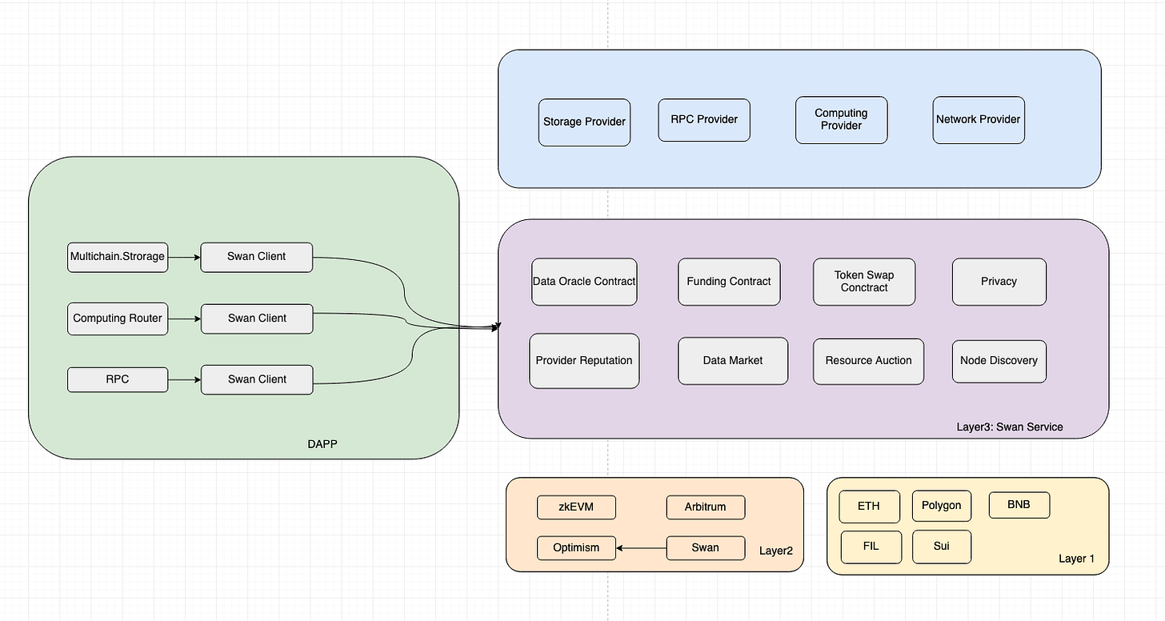Image resolution: width=1165 pixels, height=621 pixels.
Task: Select the Node Discovery box
Action: tap(999, 361)
